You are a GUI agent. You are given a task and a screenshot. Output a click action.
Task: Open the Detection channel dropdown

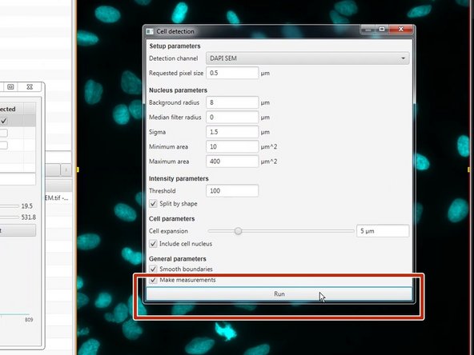pos(307,58)
